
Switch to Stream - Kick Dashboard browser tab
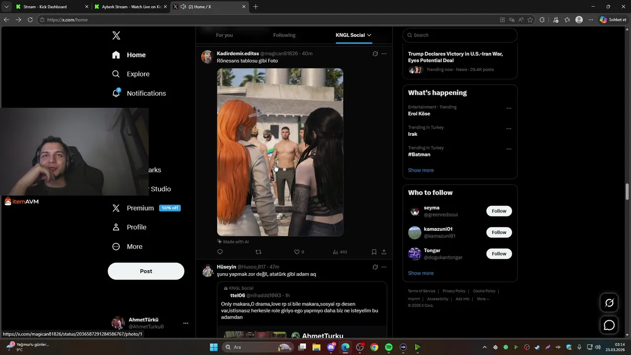click(x=52, y=7)
